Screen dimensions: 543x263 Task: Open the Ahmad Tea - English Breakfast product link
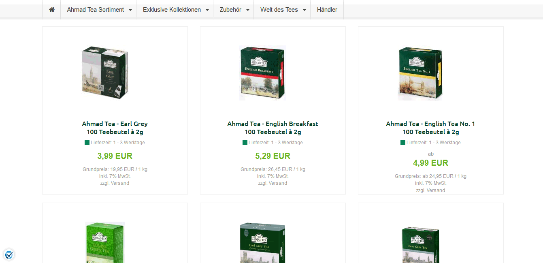click(x=273, y=128)
